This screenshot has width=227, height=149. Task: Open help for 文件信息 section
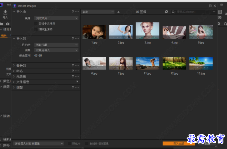pos(77,82)
